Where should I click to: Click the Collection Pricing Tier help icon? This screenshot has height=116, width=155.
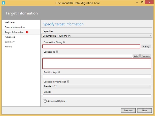[68, 82]
